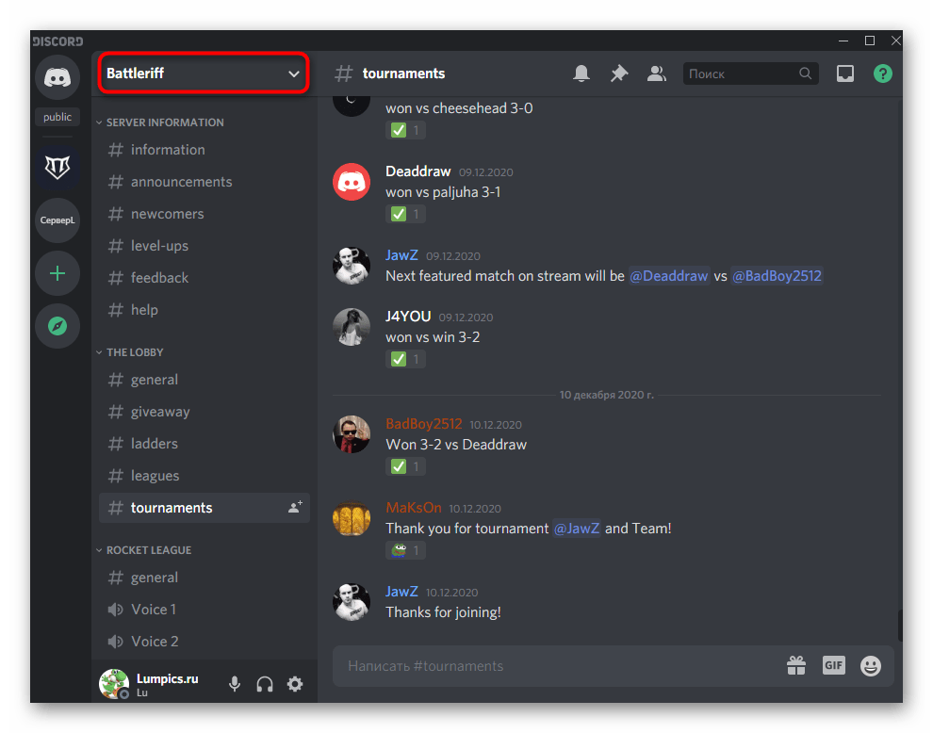
Task: Open the ladders channel
Action: point(205,443)
